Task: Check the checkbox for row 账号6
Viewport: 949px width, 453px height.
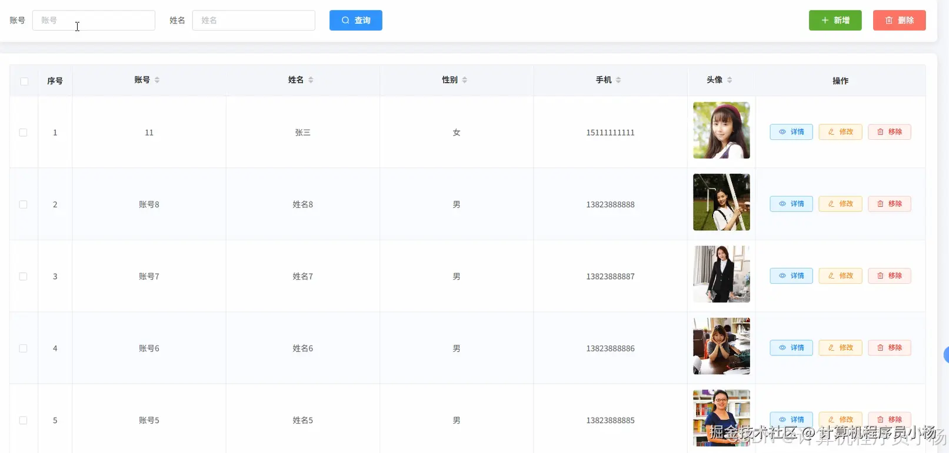Action: click(24, 348)
